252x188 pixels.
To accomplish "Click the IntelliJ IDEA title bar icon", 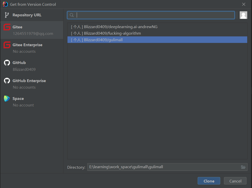I will pos(5,4).
